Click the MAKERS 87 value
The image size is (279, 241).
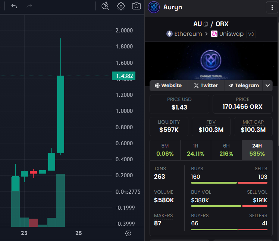(x=158, y=223)
